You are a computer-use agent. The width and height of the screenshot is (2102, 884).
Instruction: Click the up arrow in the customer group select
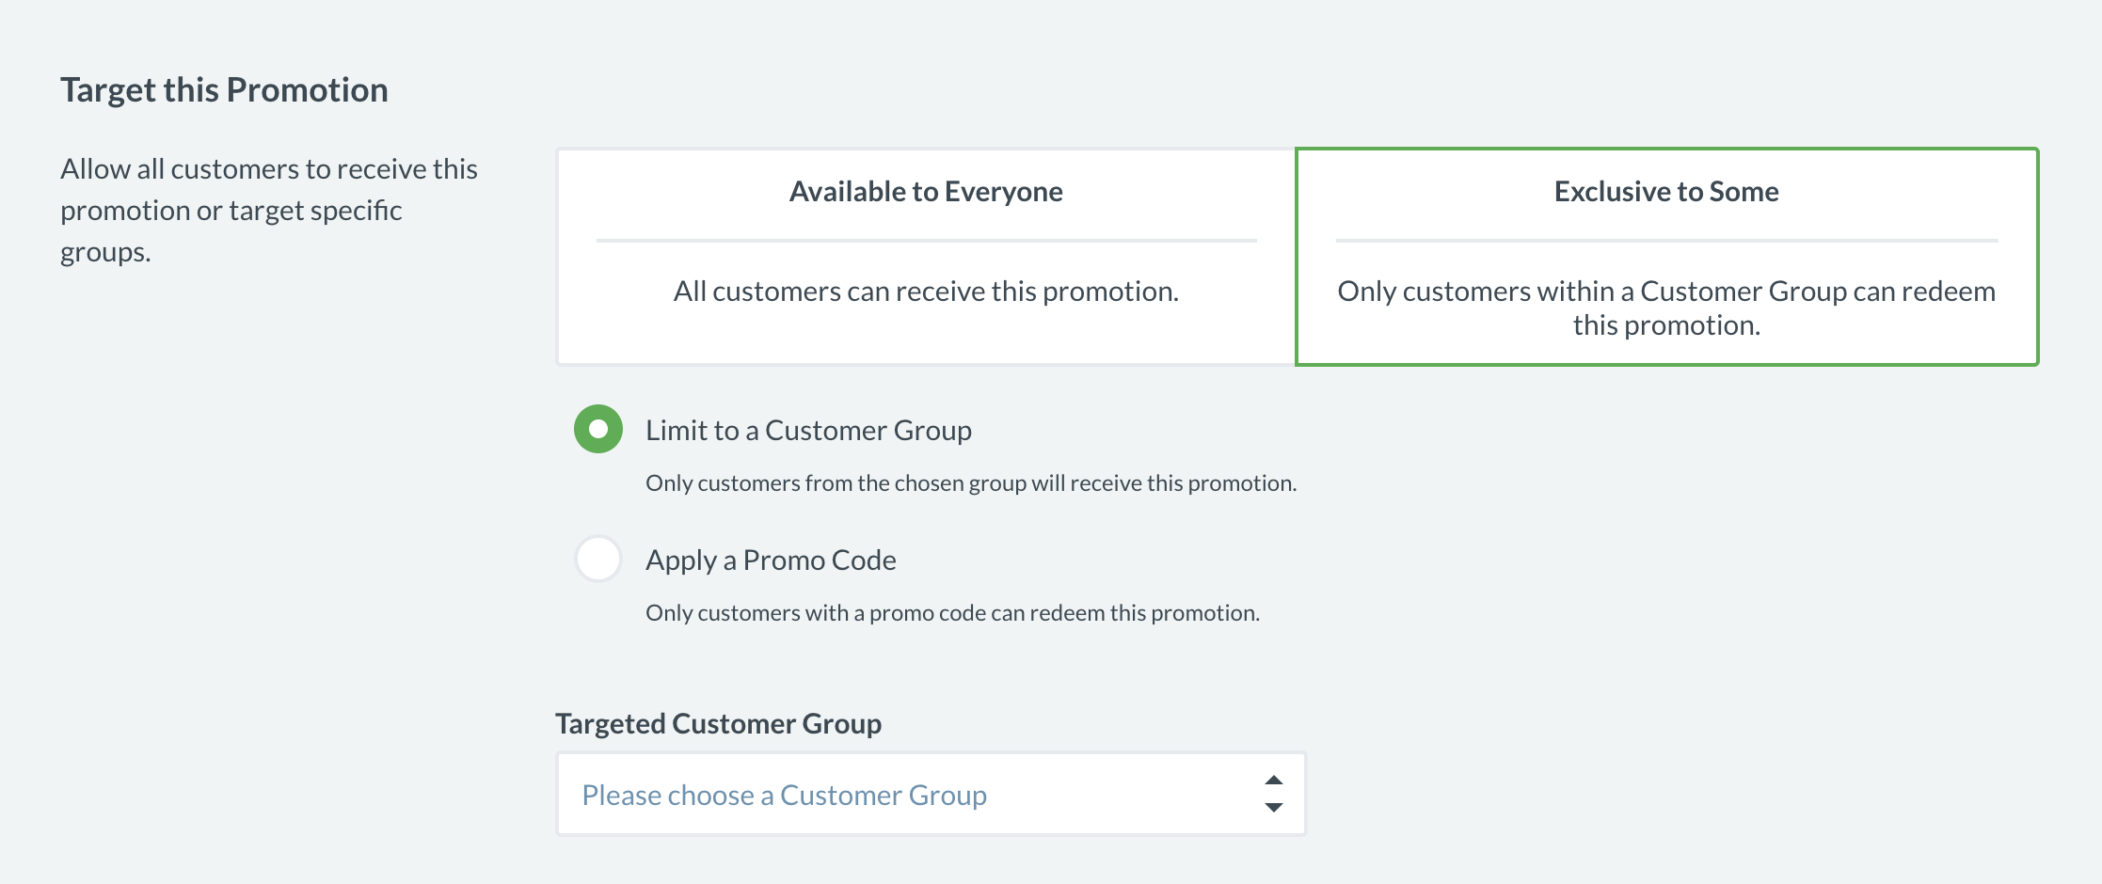1274,781
